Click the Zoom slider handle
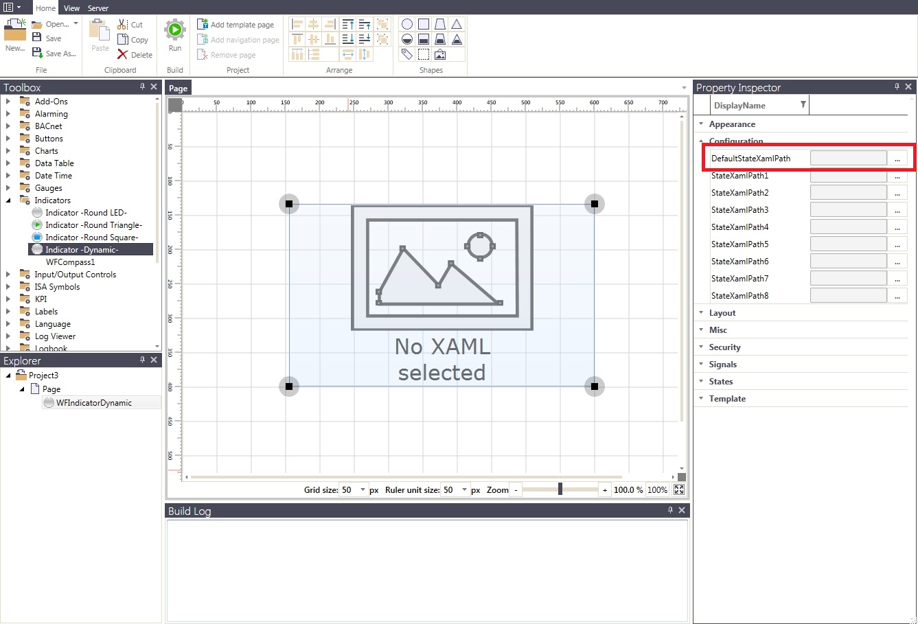 560,489
